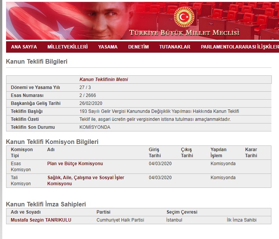Select PARLAMENTOLARARASI İLİŞKİLER in the nav bar
The image size is (279, 239).
[x=240, y=47]
